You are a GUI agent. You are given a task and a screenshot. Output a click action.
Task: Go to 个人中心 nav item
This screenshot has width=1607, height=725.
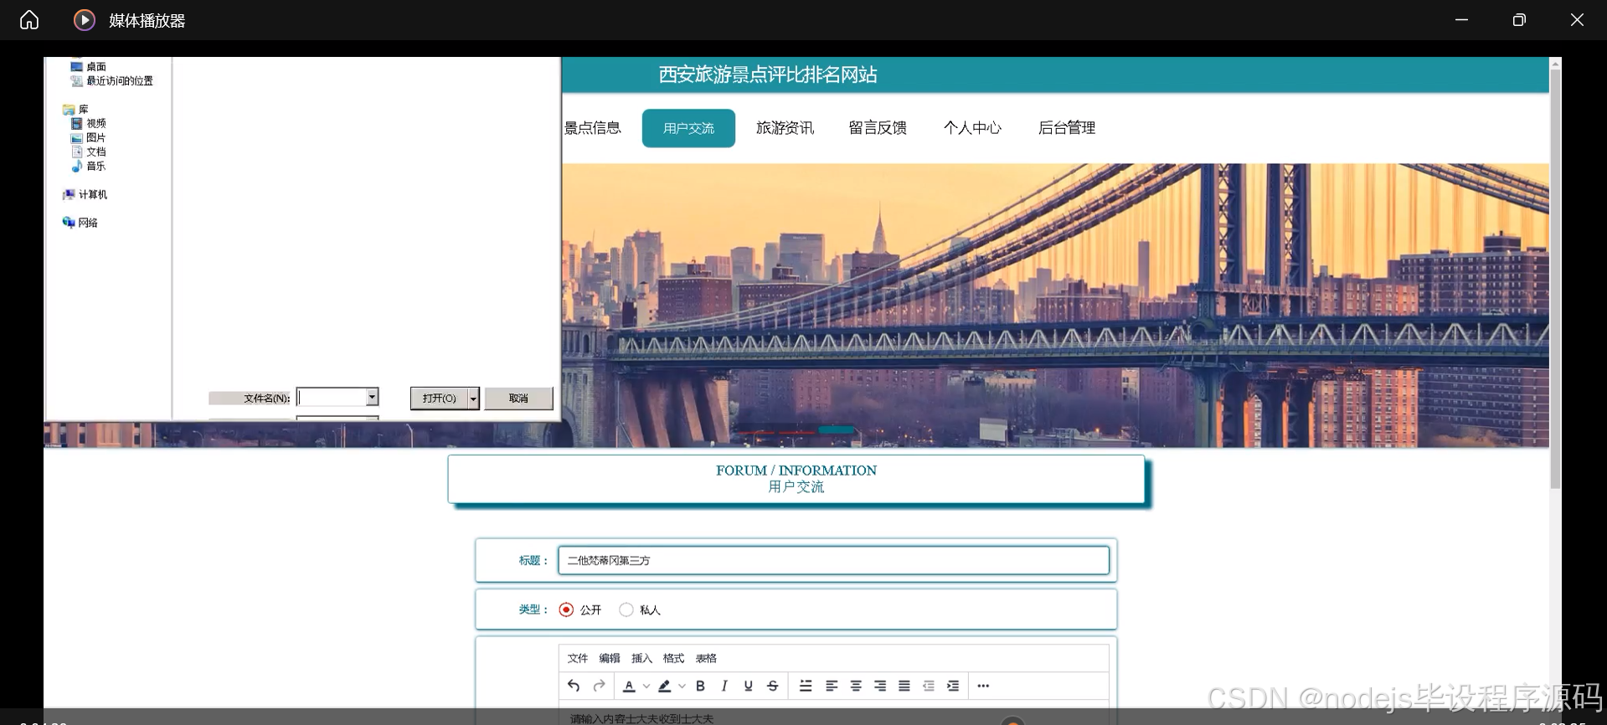click(972, 128)
